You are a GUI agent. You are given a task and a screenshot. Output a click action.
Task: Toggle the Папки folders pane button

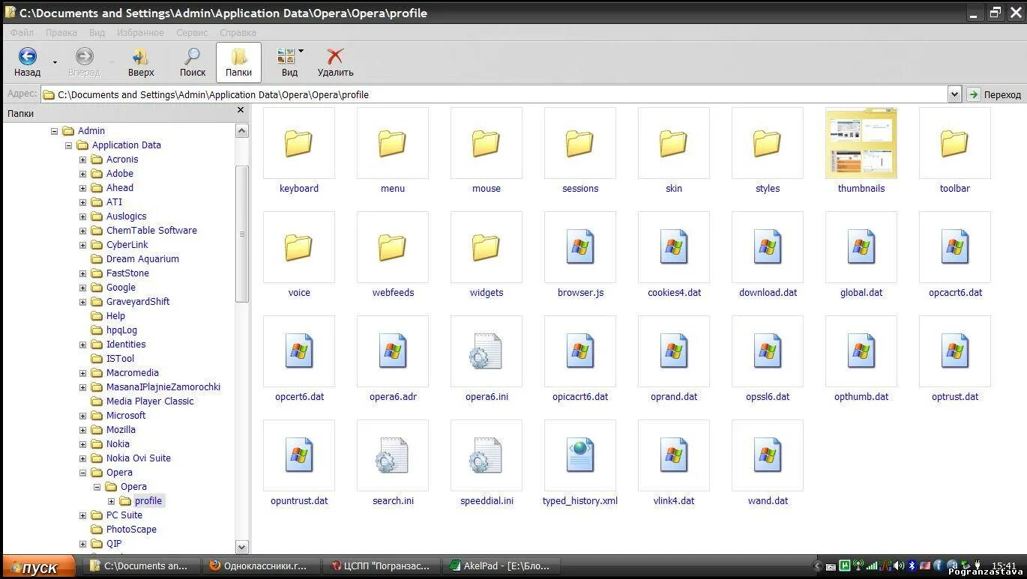(x=238, y=62)
